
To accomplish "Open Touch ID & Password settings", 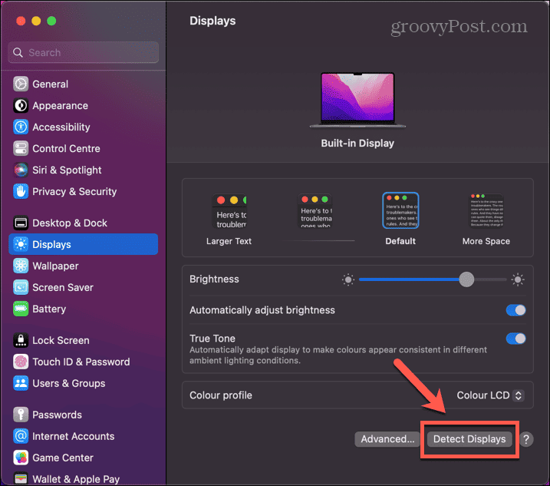I will point(83,362).
